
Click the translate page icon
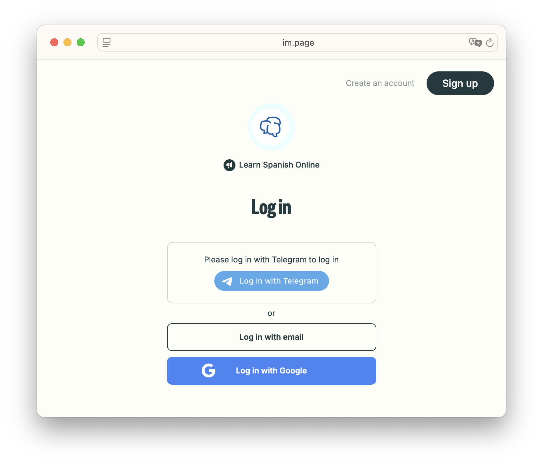tap(475, 43)
